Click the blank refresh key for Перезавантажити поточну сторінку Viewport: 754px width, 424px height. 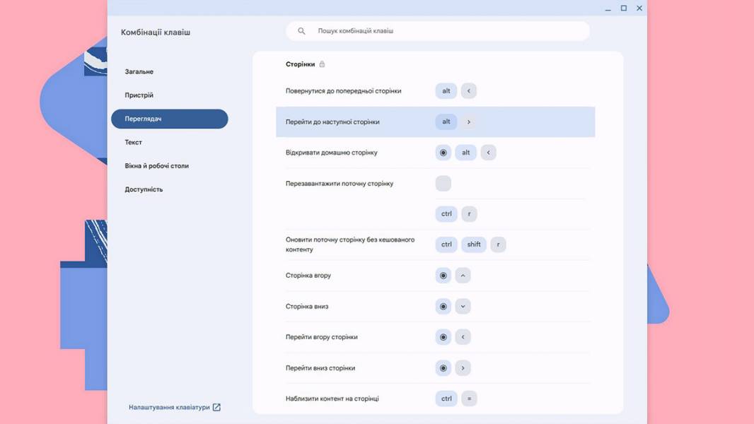click(x=443, y=184)
